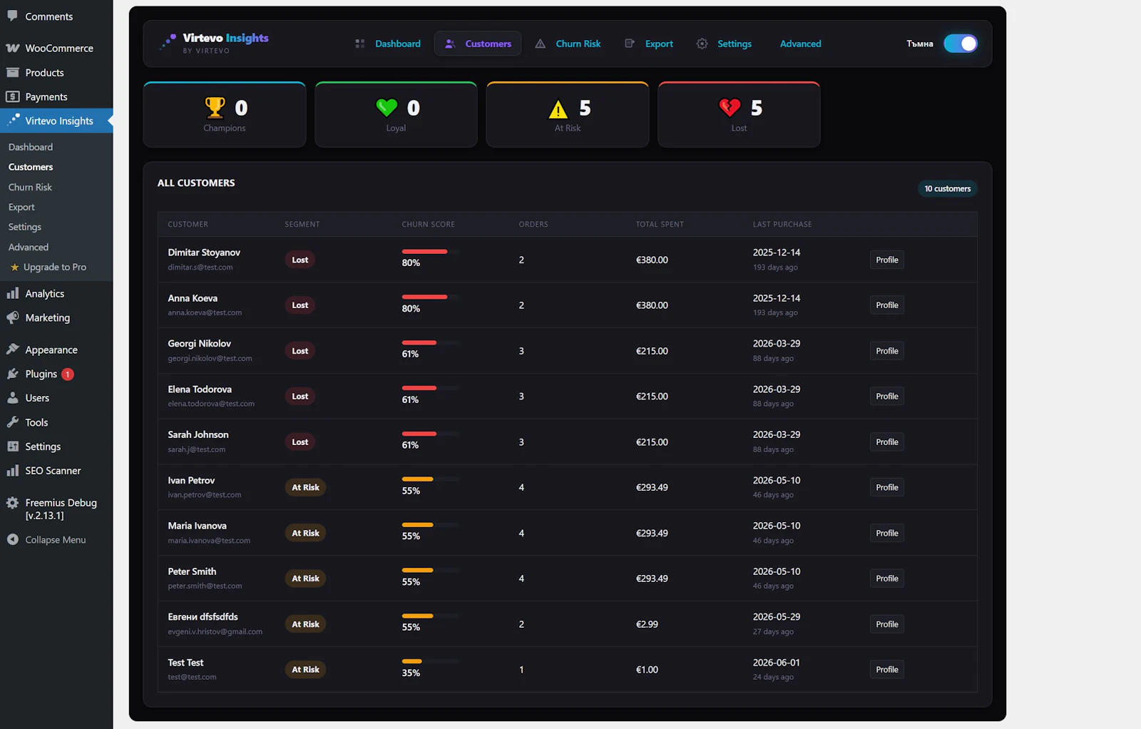This screenshot has width=1141, height=729.
Task: Click the At Risk yellow warning icon
Action: pos(558,108)
